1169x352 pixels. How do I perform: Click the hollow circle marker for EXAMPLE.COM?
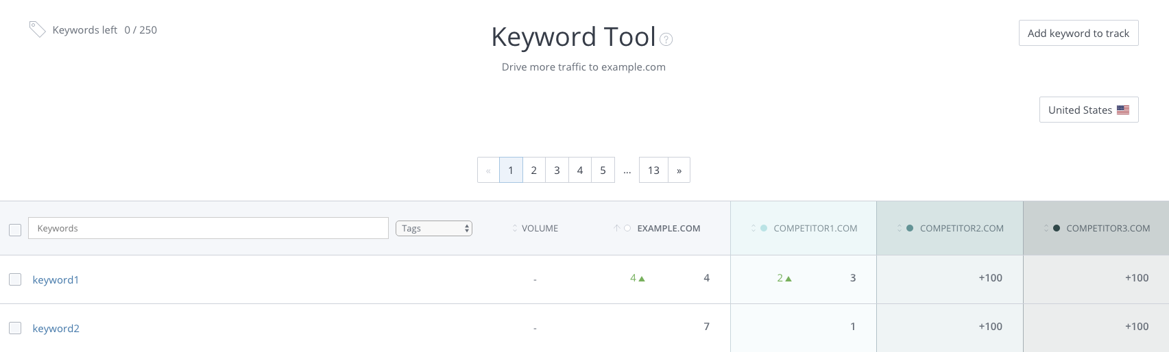click(x=627, y=228)
